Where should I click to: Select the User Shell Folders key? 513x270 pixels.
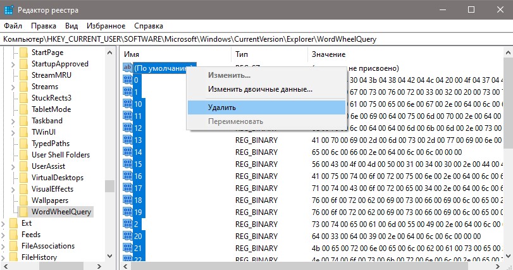click(x=61, y=155)
